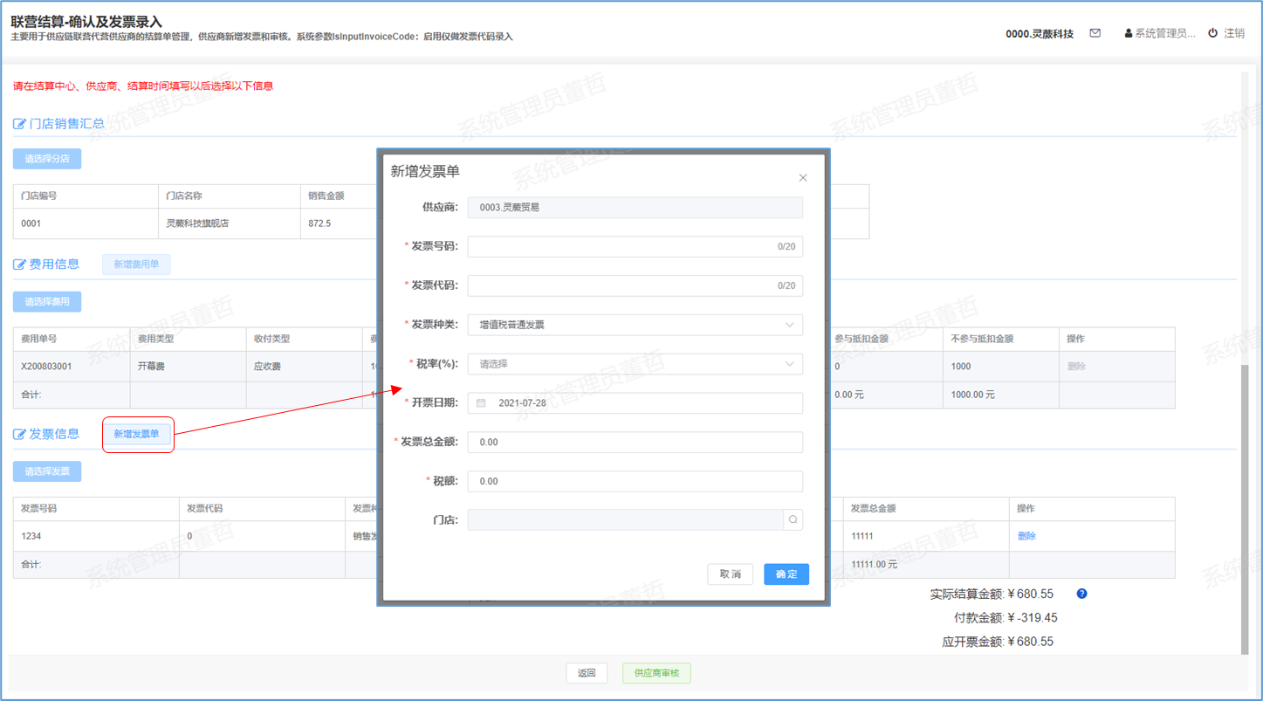Click the disabled 供应商 field 0003.灵蕨贸易
1263x701 pixels.
point(635,208)
